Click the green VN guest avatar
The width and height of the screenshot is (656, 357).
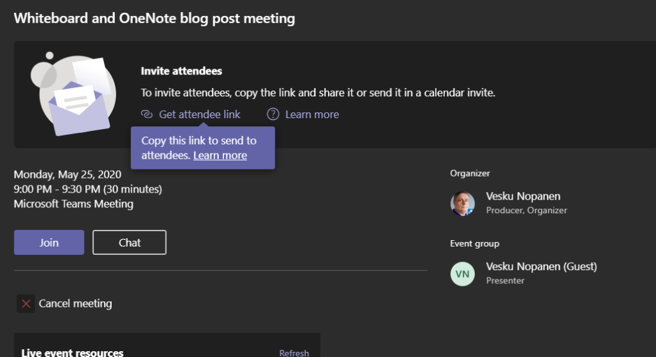click(x=462, y=274)
